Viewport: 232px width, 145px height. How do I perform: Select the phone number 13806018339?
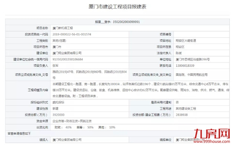click(x=185, y=66)
